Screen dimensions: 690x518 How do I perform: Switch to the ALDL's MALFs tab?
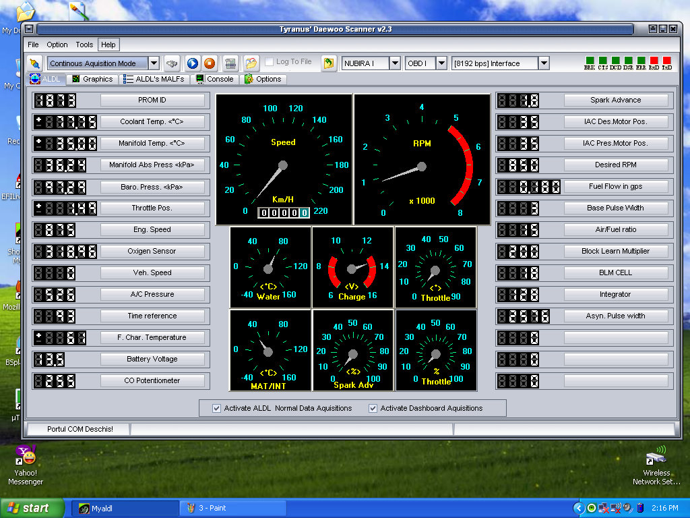(154, 79)
